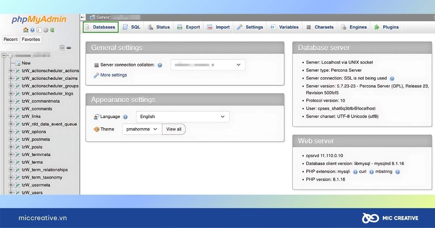
Task: Click the table icon of tzW_options
Action: pos(17,132)
